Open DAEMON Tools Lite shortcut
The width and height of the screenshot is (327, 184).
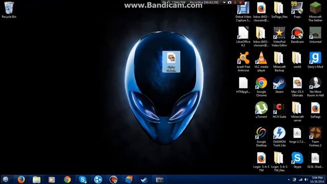click(279, 136)
